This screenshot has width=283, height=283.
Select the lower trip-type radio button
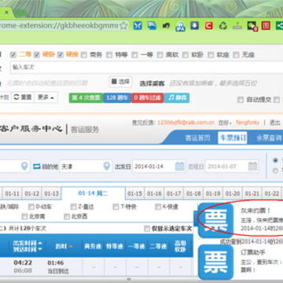pos(275,171)
